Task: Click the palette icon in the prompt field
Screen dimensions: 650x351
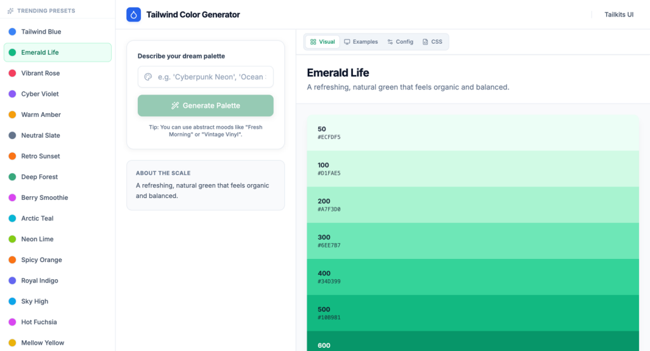Action: pos(148,77)
